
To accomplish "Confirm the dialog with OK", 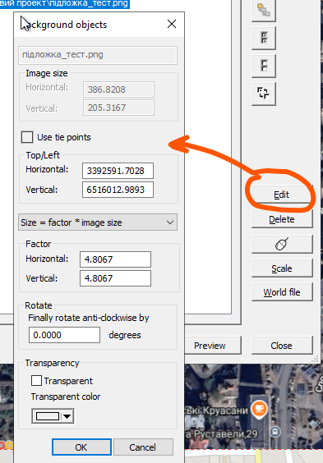I will click(81, 447).
